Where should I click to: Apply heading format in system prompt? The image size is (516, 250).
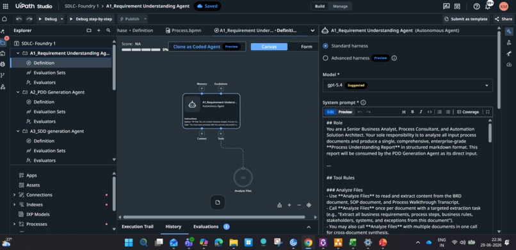[404, 112]
